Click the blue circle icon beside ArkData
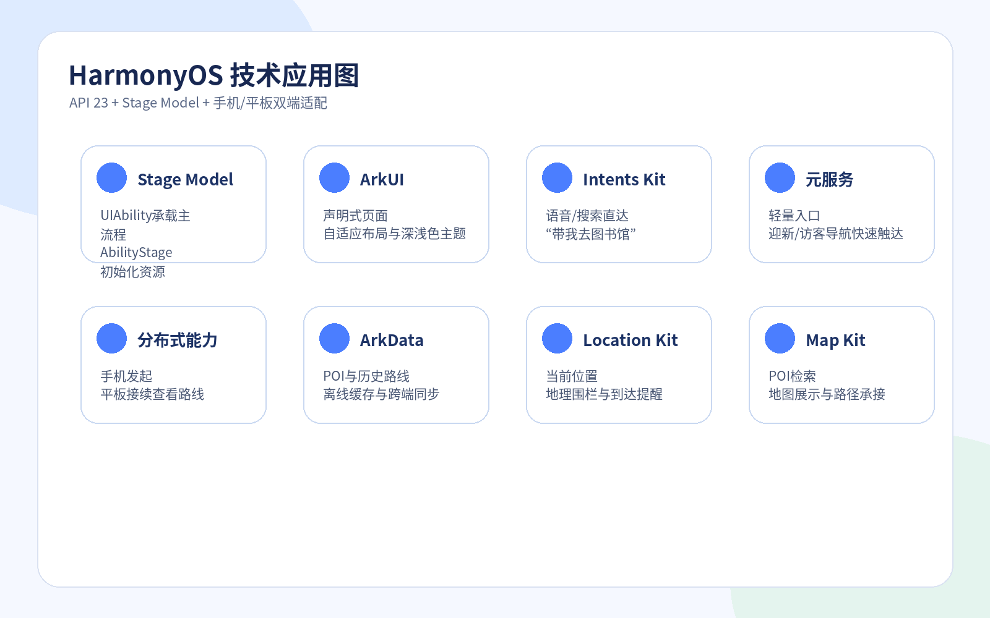990x618 pixels. pos(335,339)
